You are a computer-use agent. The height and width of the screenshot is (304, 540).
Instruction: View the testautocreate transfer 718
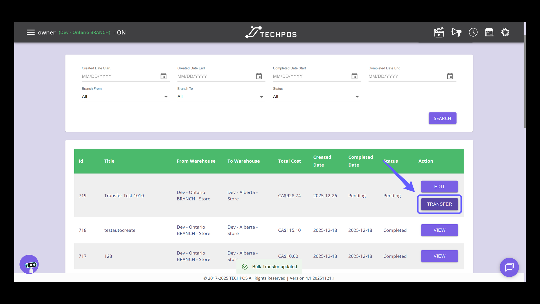(439, 230)
